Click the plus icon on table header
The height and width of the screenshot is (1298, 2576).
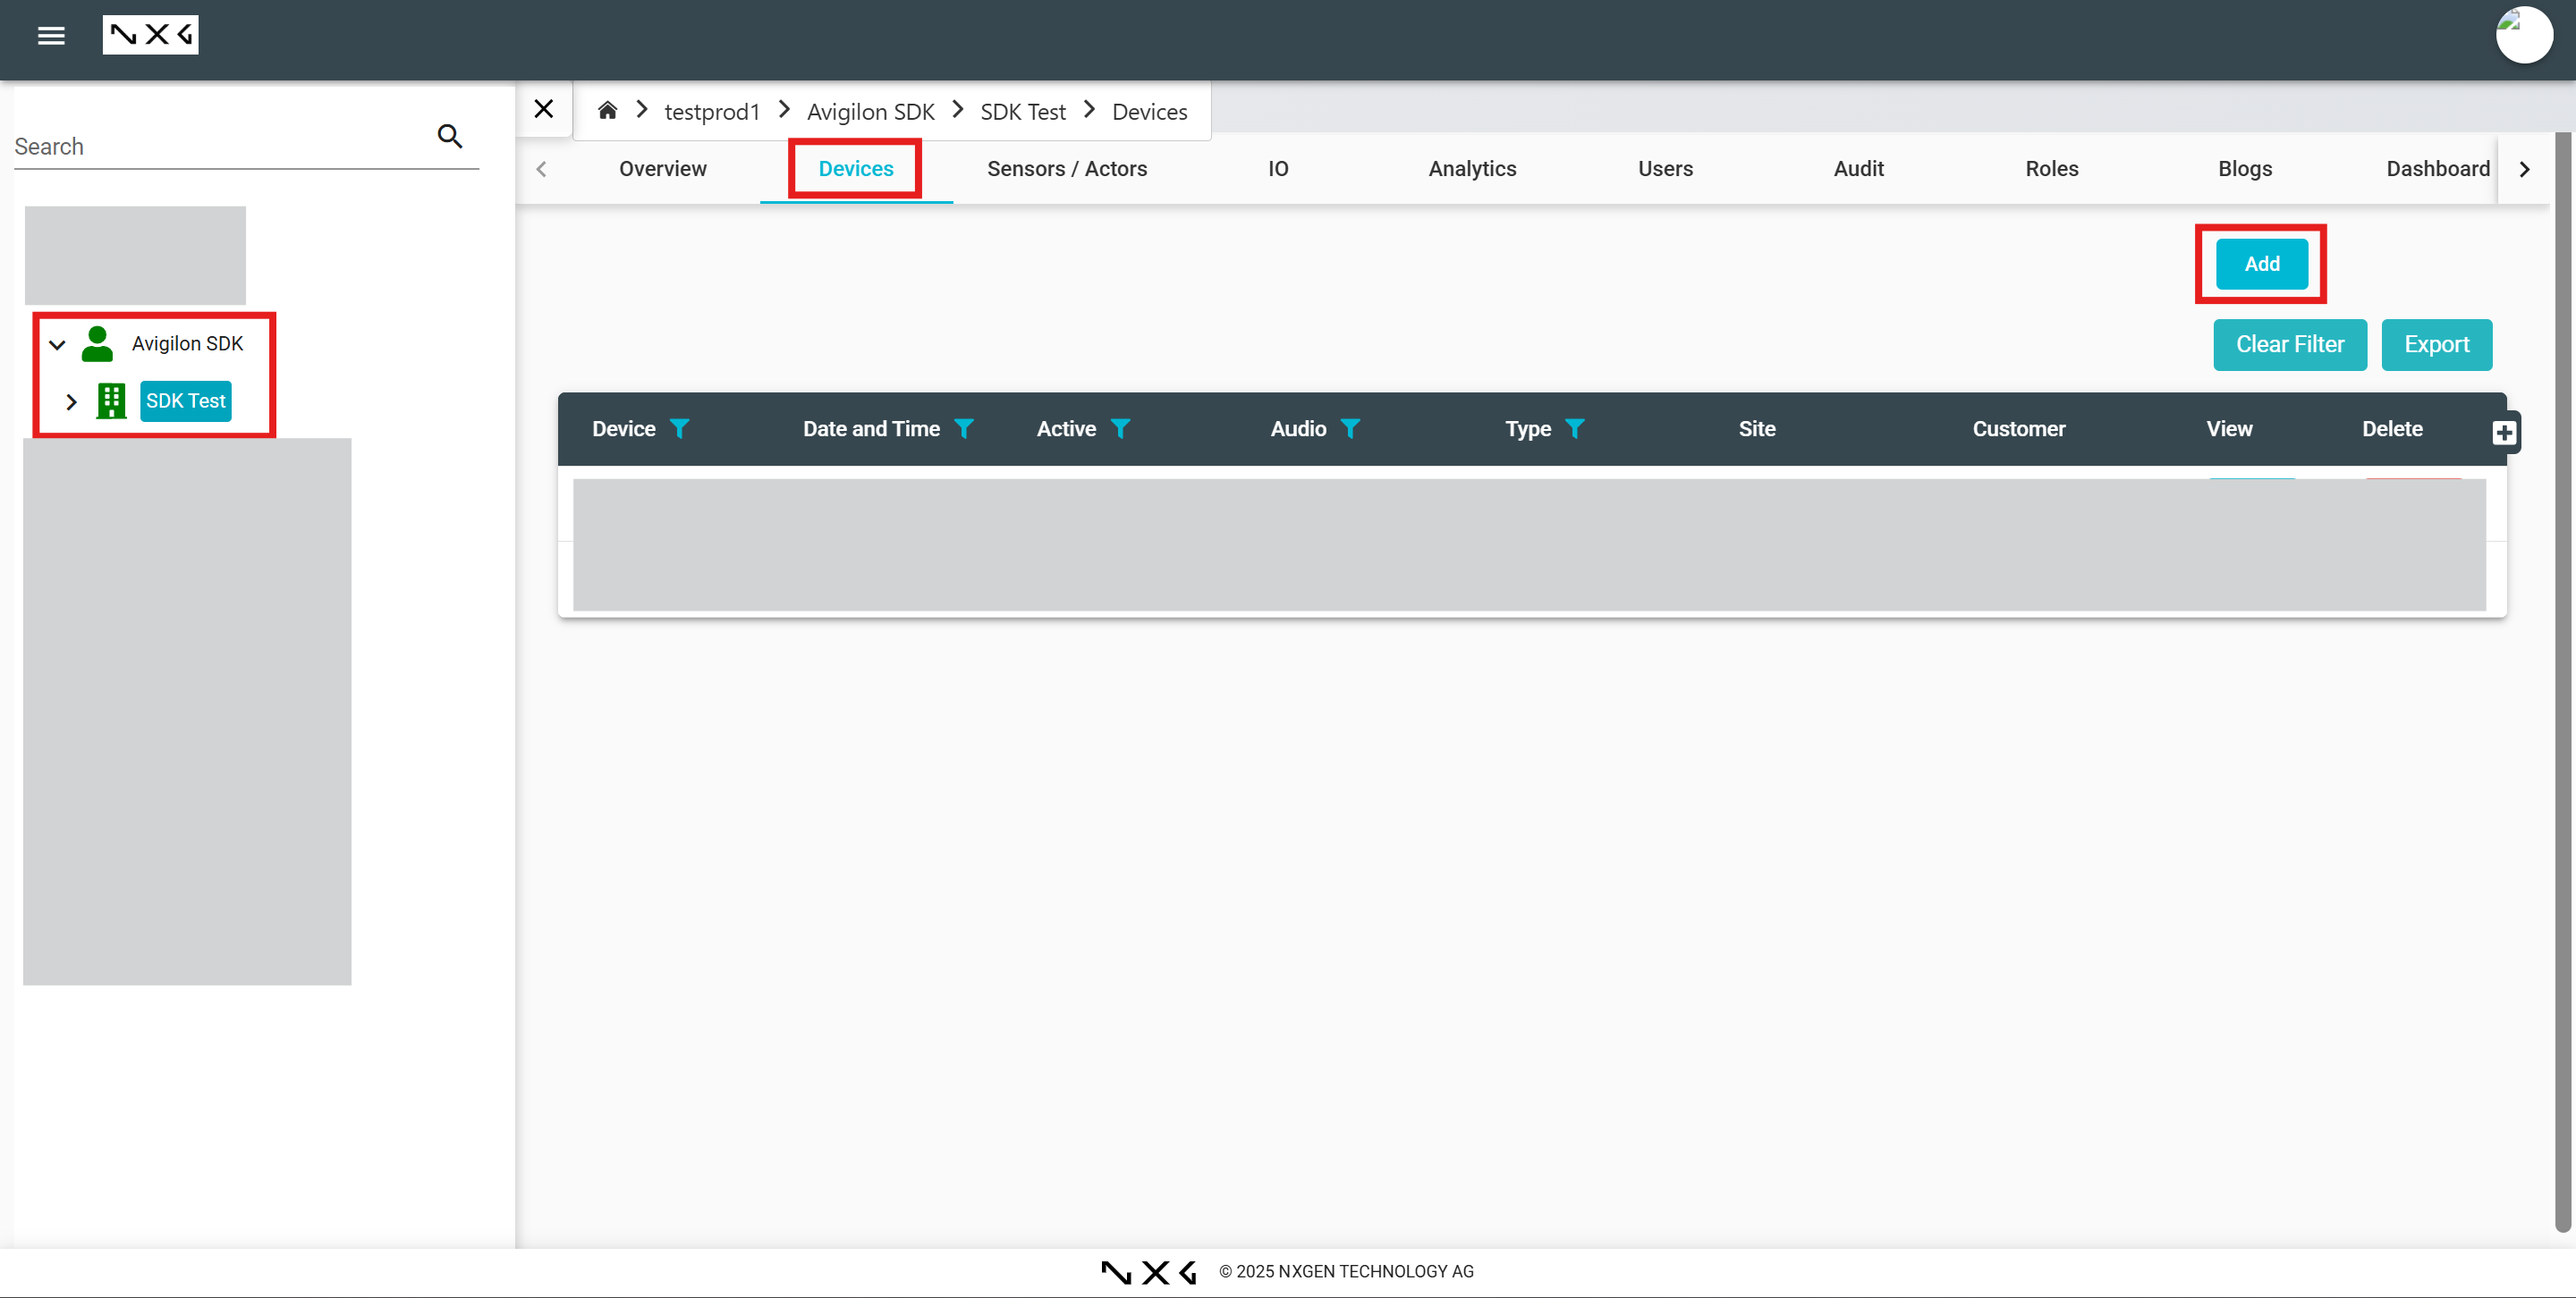[x=2503, y=433]
